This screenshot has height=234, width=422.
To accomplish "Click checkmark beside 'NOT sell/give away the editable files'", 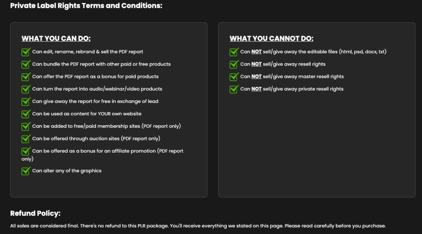I will click(x=234, y=51).
